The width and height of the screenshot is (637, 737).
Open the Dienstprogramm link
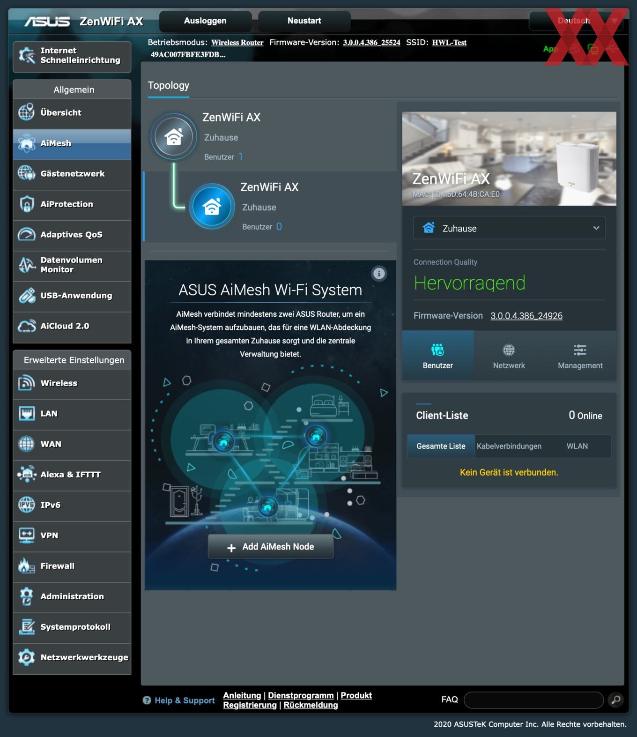point(301,695)
